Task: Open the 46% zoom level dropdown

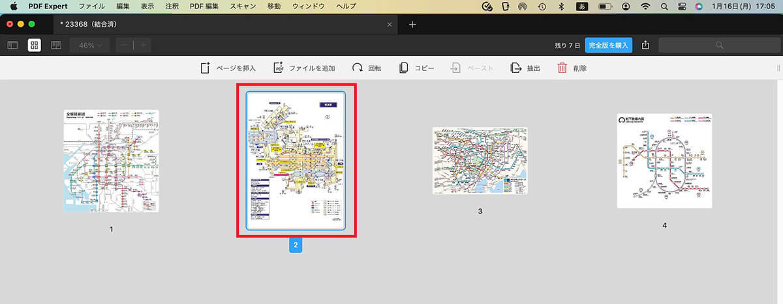Action: pos(90,45)
